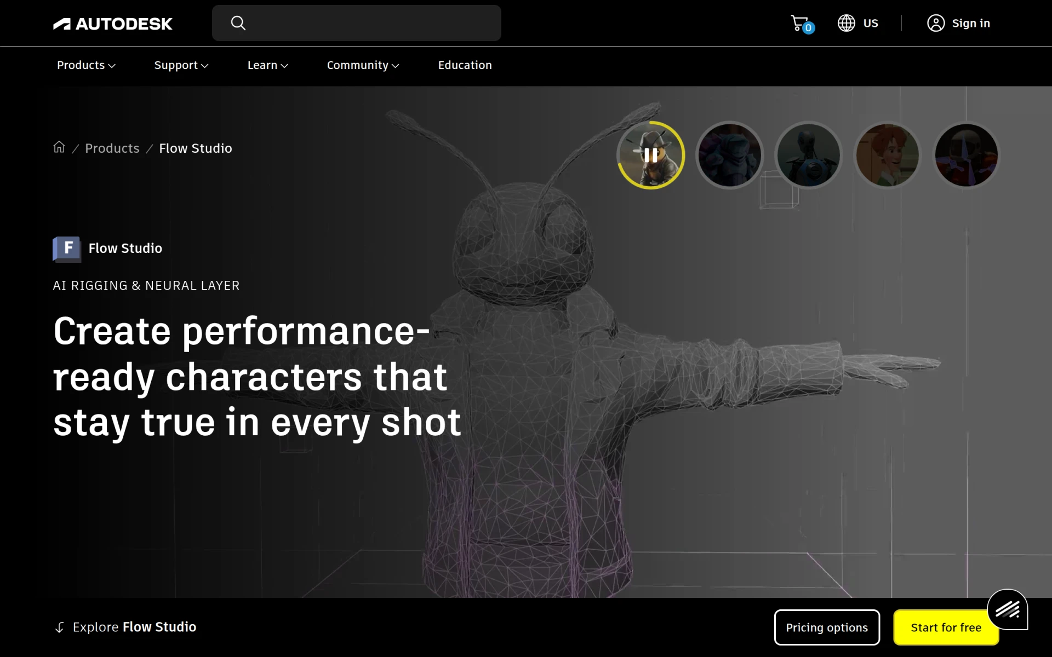This screenshot has width=1052, height=657.
Task: Select the red-haired character thumbnail
Action: point(888,155)
